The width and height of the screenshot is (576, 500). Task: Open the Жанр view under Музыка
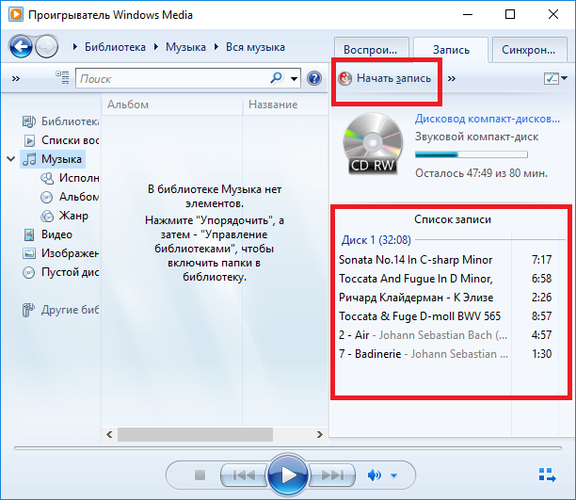64,216
